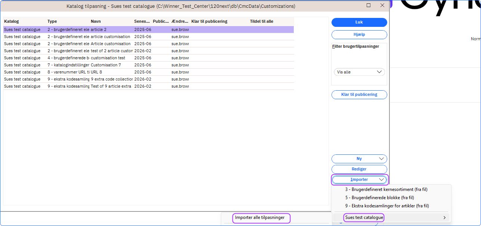Image resolution: width=481 pixels, height=226 pixels.
Task: Open the Vis alle filter dropdown
Action: tap(359, 72)
